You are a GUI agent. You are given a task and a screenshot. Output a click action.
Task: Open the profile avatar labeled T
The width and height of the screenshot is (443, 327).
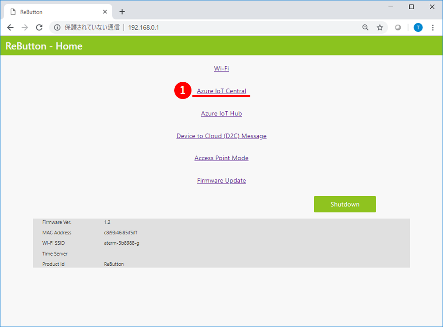[x=418, y=27]
